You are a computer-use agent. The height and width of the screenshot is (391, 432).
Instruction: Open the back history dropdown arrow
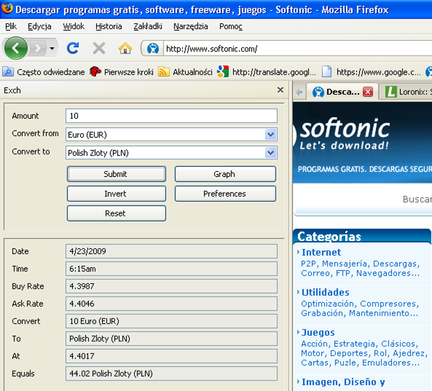[x=52, y=49]
